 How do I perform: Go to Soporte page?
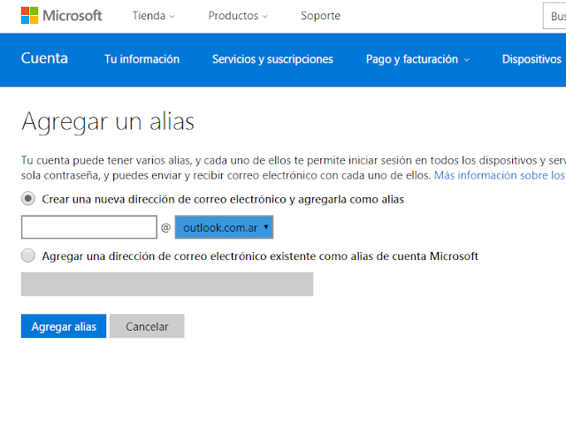320,16
